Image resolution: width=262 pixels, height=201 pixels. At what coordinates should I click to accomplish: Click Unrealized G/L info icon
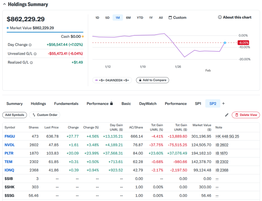pyautogui.click(x=35, y=54)
